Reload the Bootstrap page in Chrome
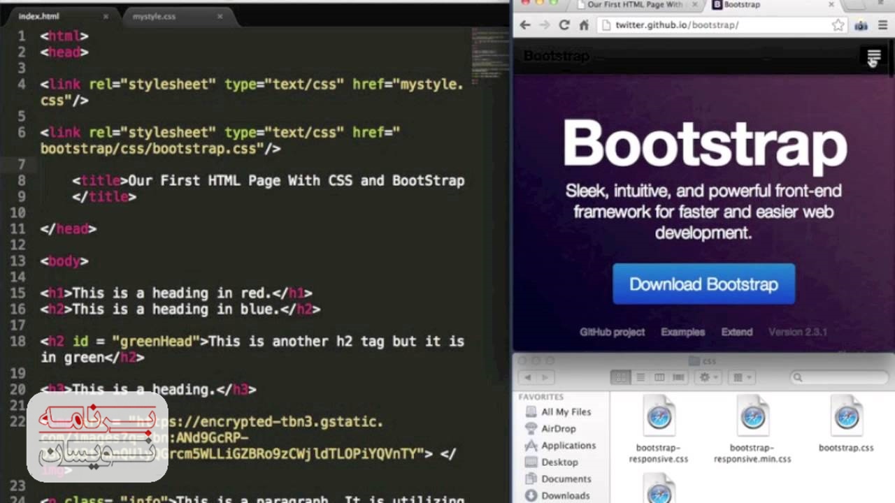The image size is (895, 503). tap(564, 25)
